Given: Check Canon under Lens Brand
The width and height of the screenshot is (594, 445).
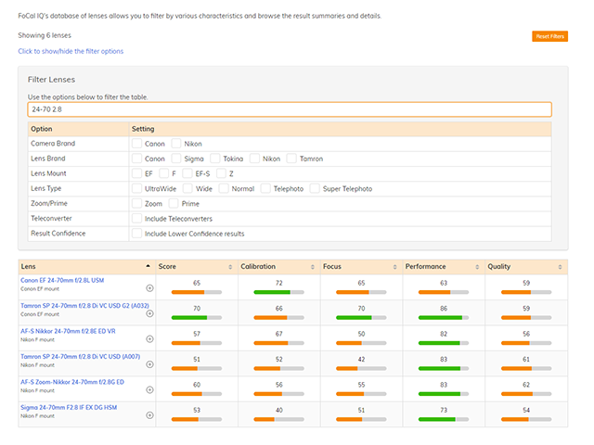Looking at the screenshot, I should coord(136,159).
